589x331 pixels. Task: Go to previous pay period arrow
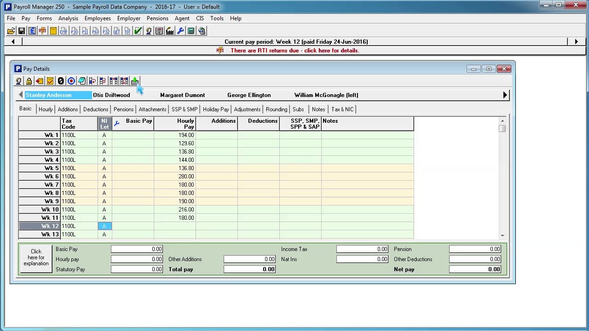[13, 41]
